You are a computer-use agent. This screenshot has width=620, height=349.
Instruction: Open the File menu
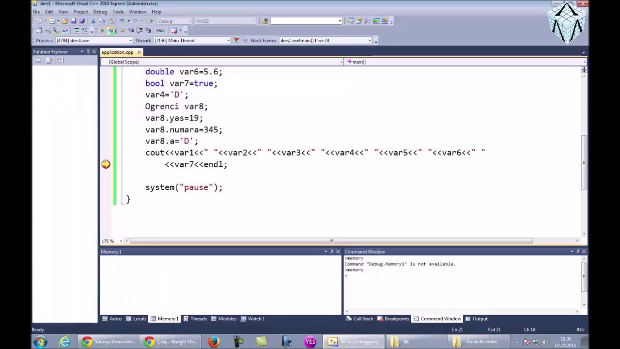(36, 12)
